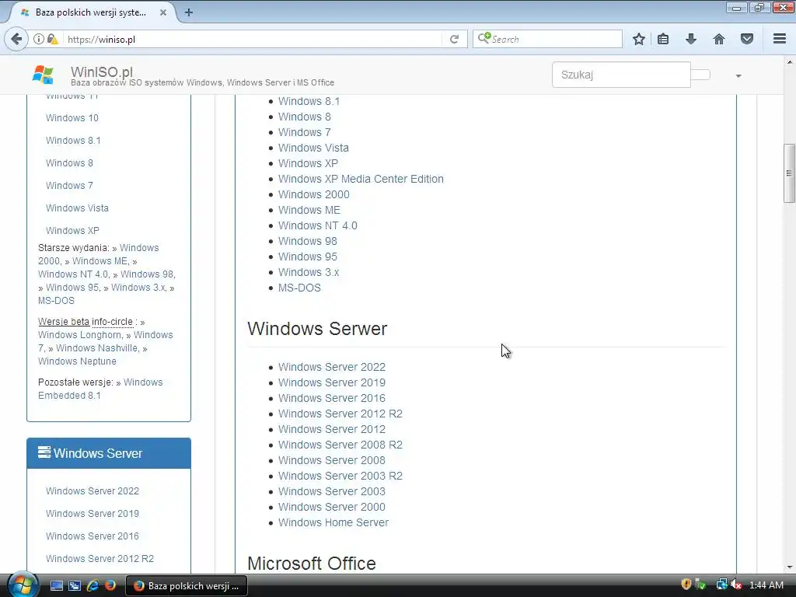Open Windows 10 in the sidebar menu
Viewport: 796px width, 597px height.
click(x=72, y=118)
